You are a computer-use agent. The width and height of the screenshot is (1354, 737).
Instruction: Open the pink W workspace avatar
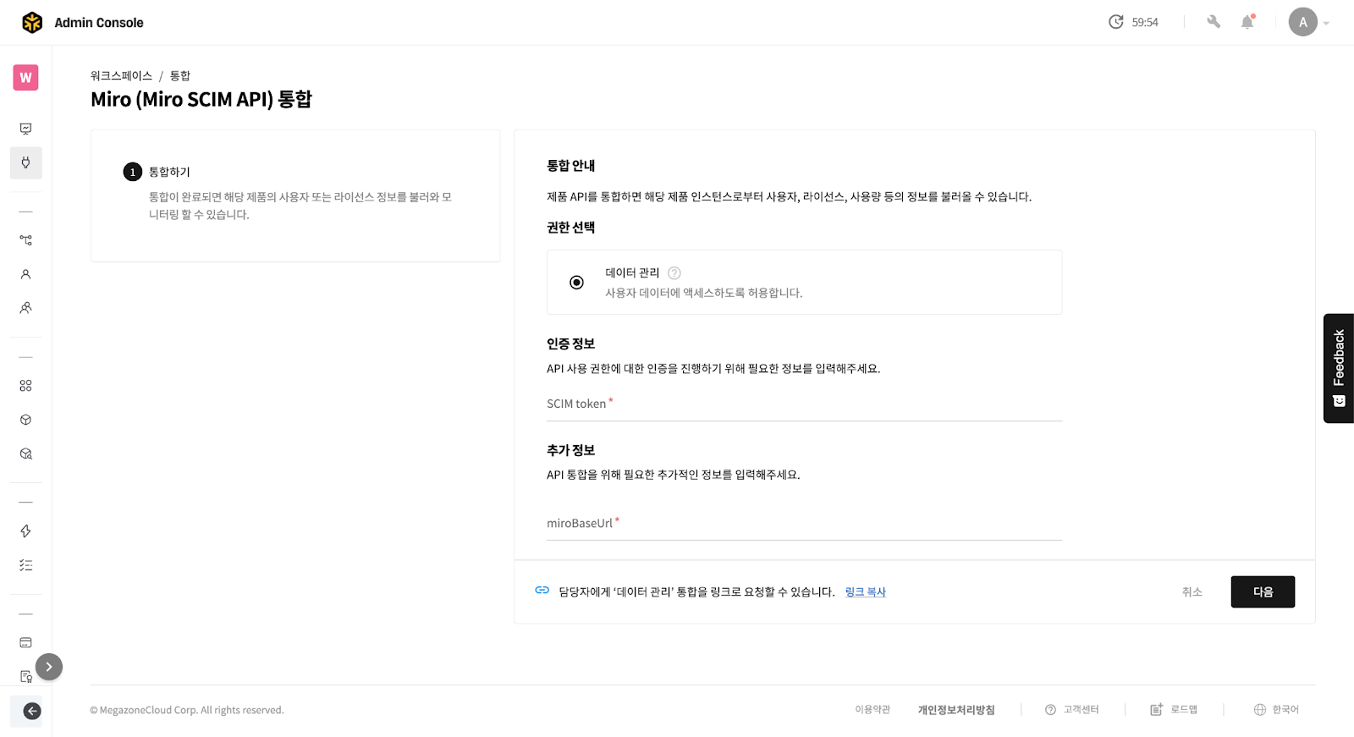(26, 78)
